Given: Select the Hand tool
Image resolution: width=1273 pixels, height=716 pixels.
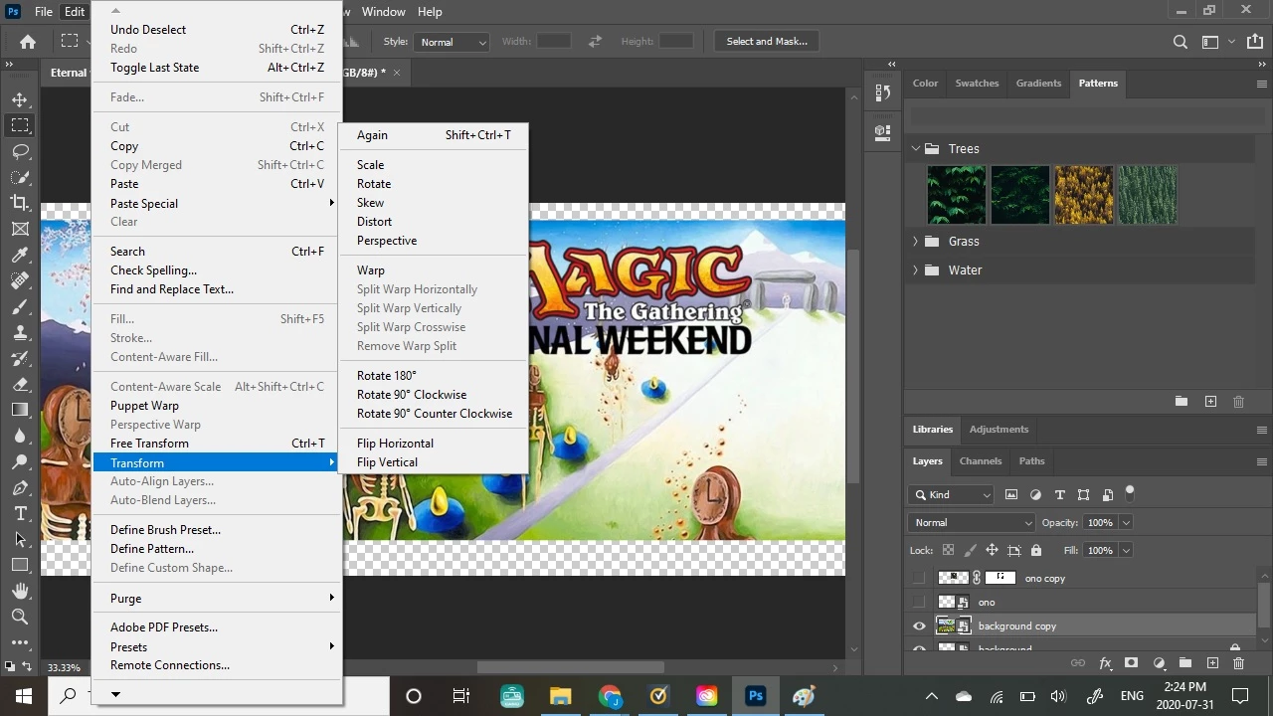Looking at the screenshot, I should (20, 591).
